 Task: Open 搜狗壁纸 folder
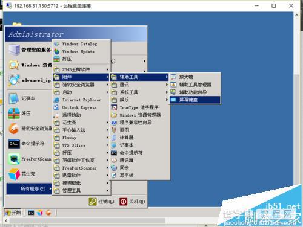(81, 183)
